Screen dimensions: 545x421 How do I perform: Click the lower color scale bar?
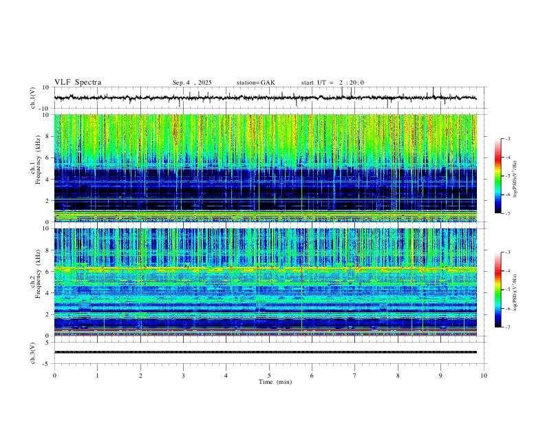(x=498, y=290)
